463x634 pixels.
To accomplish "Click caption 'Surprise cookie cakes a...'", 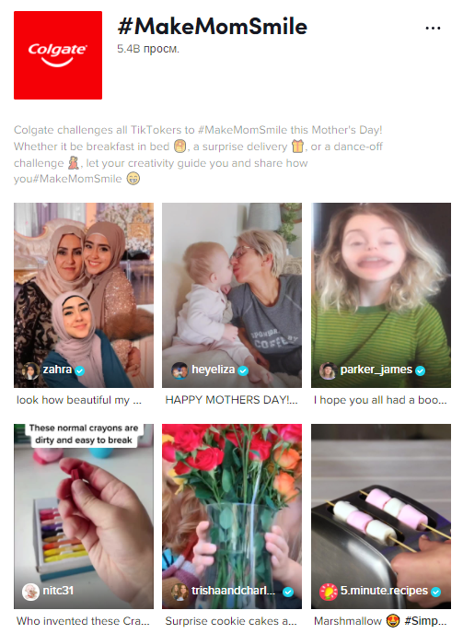I will [231, 621].
